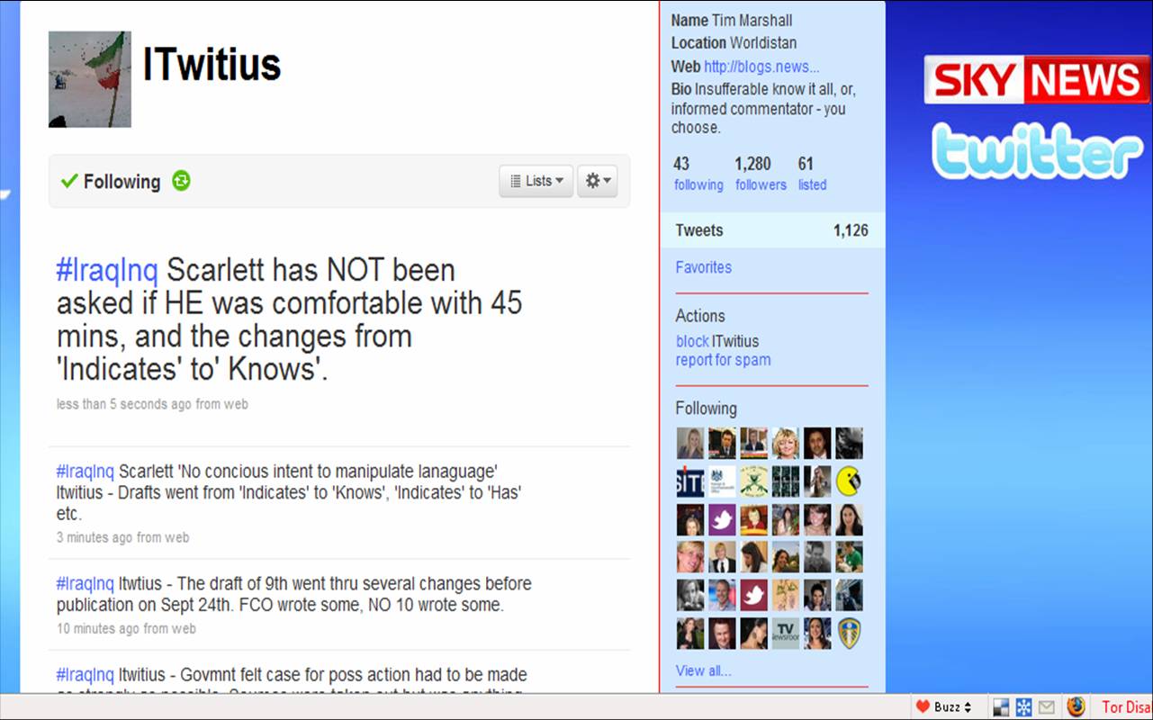Toggle the Following status with the checkmark
The image size is (1153, 720).
[110, 182]
